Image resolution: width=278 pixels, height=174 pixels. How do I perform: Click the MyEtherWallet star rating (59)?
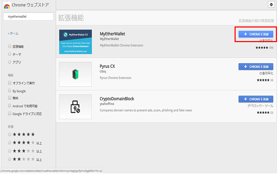pyautogui.click(x=264, y=48)
